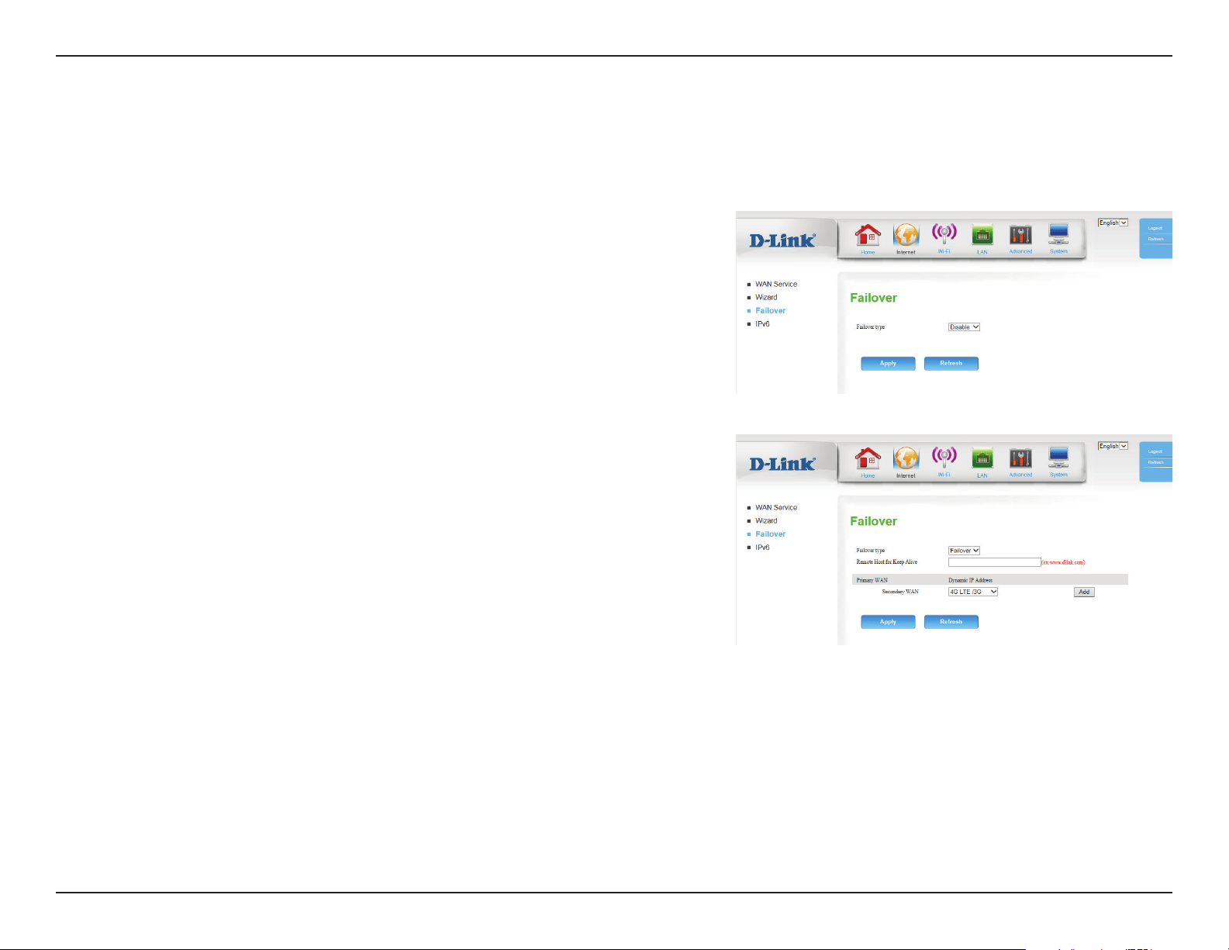Select Wizard in upper screenshot sidebar

pyautogui.click(x=766, y=298)
